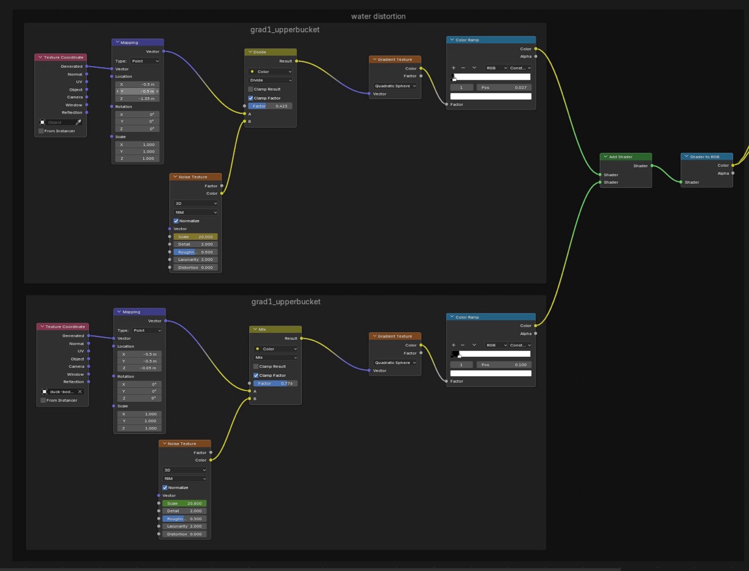Clear the duck-bod... object field
749x571 pixels.
pos(80,392)
